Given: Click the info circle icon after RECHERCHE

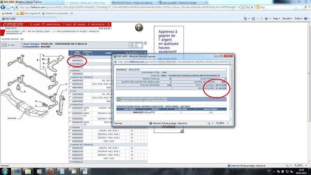Looking at the screenshot, I should (108, 24).
